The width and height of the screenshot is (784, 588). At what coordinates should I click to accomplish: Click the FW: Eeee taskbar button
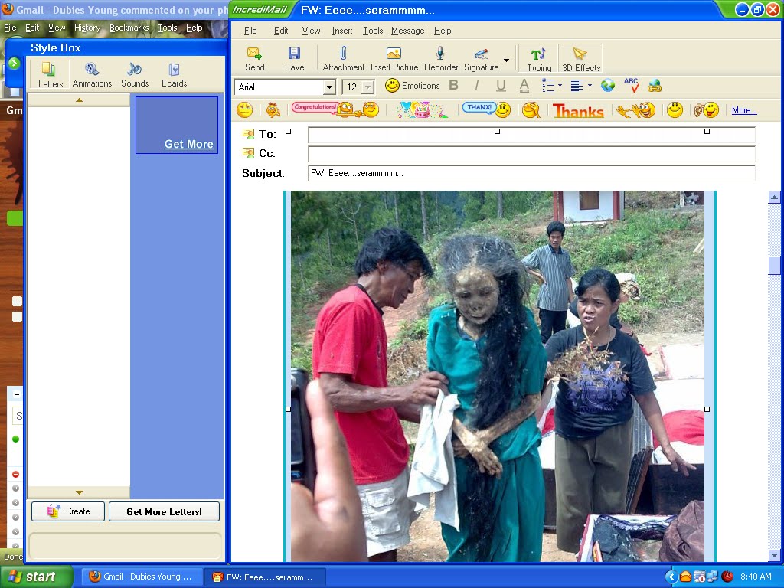[265, 577]
